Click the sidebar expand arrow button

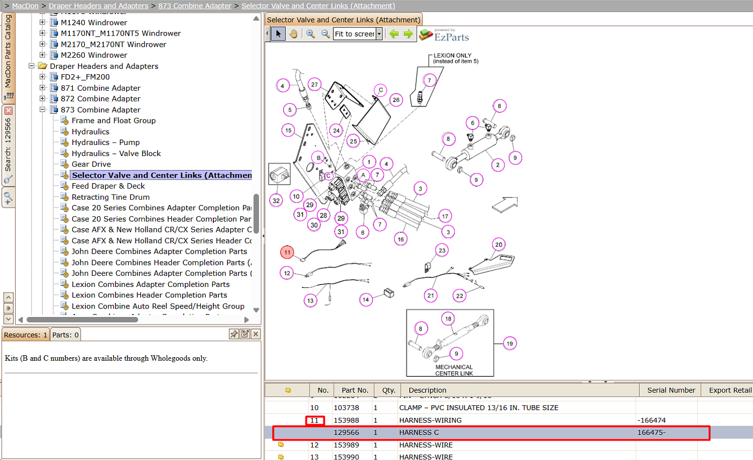click(8, 308)
